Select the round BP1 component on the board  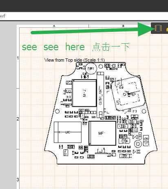pyautogui.click(x=91, y=69)
